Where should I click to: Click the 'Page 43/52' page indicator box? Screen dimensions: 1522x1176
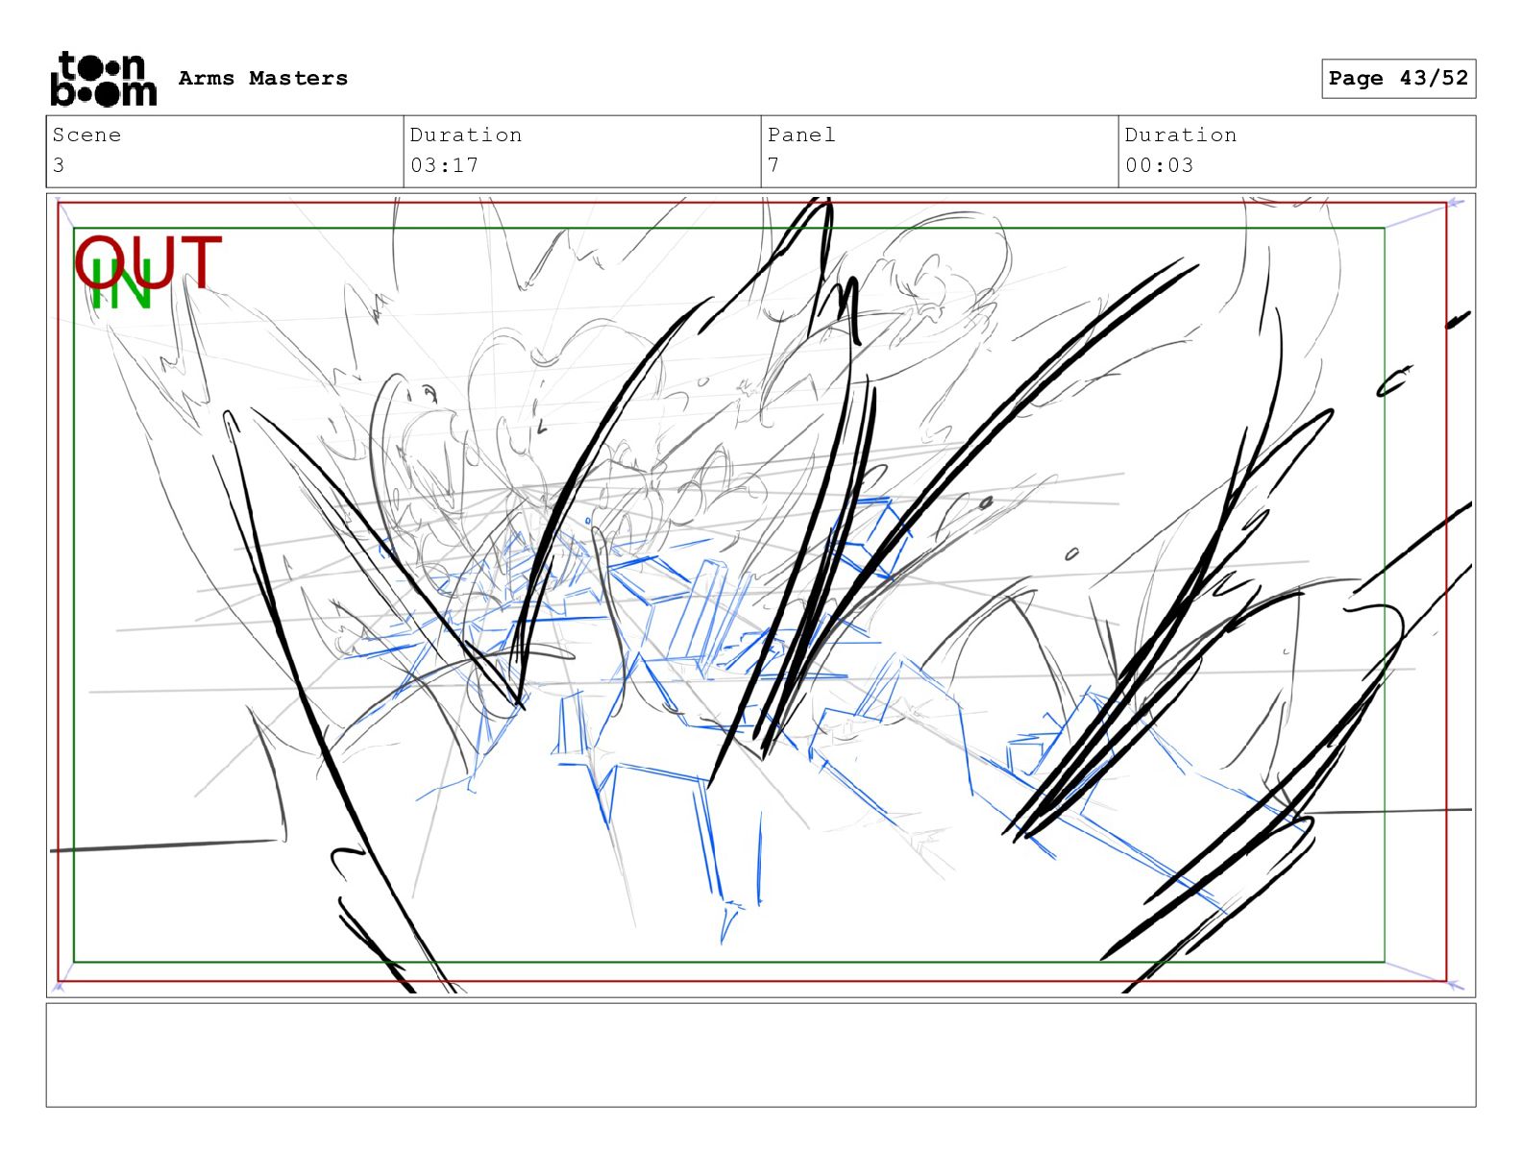point(1398,79)
